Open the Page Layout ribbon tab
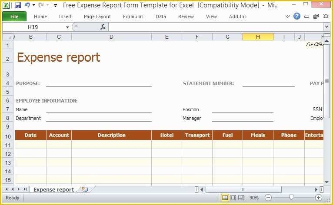The image size is (333, 205). 97,17
